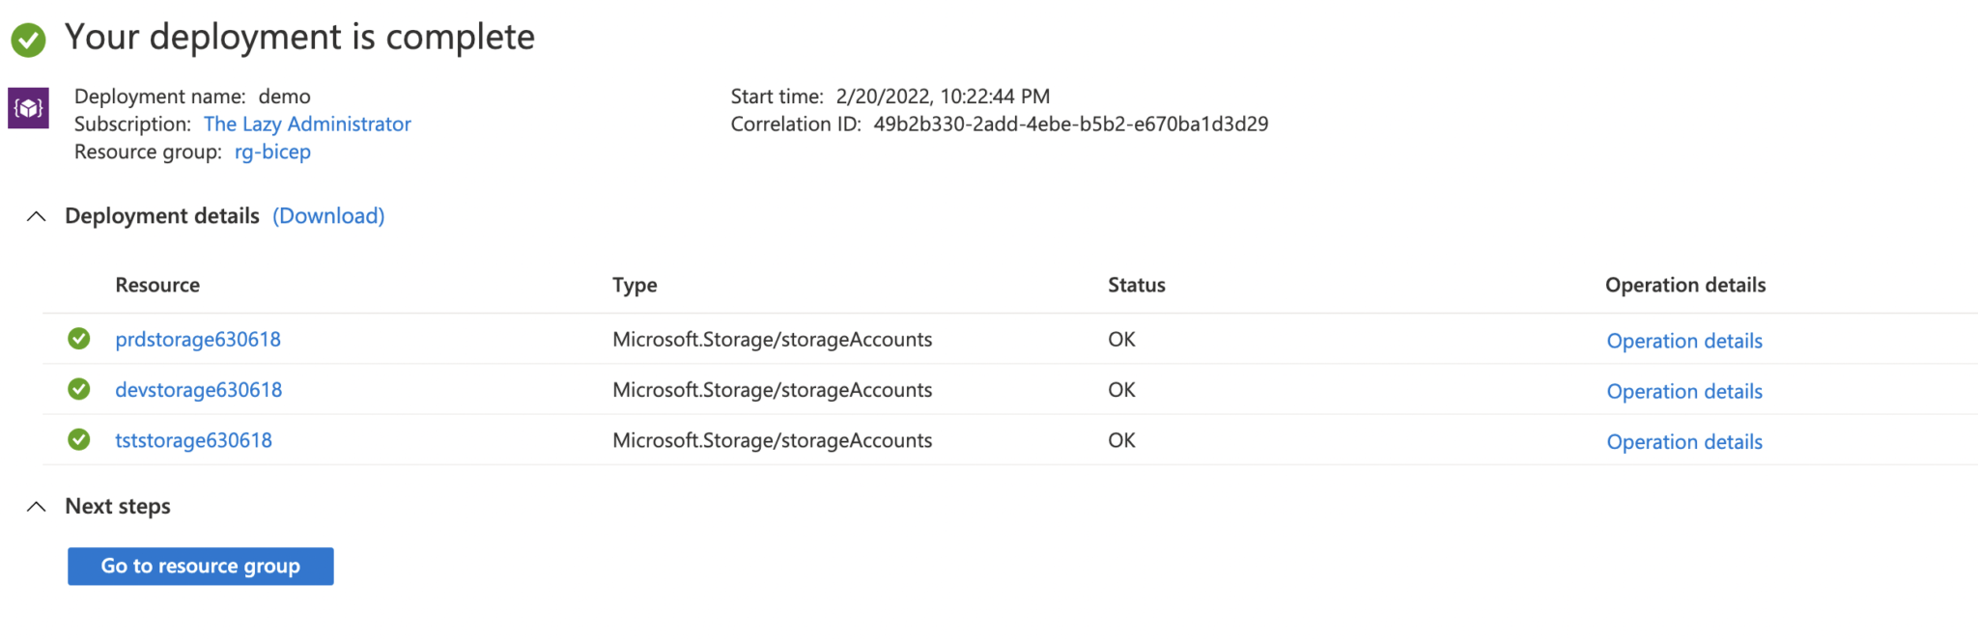Screen dimensions: 1978x639
Task: View Operation details for tststorage630618
Action: point(1684,441)
